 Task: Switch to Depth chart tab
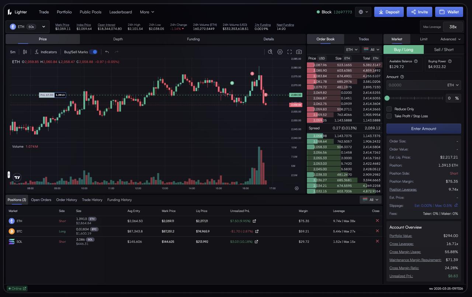pos(118,39)
